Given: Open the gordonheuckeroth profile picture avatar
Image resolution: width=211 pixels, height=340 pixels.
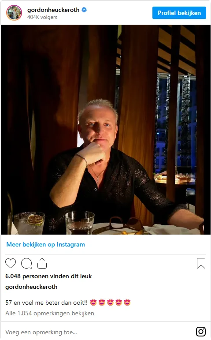Looking at the screenshot, I should (14, 13).
